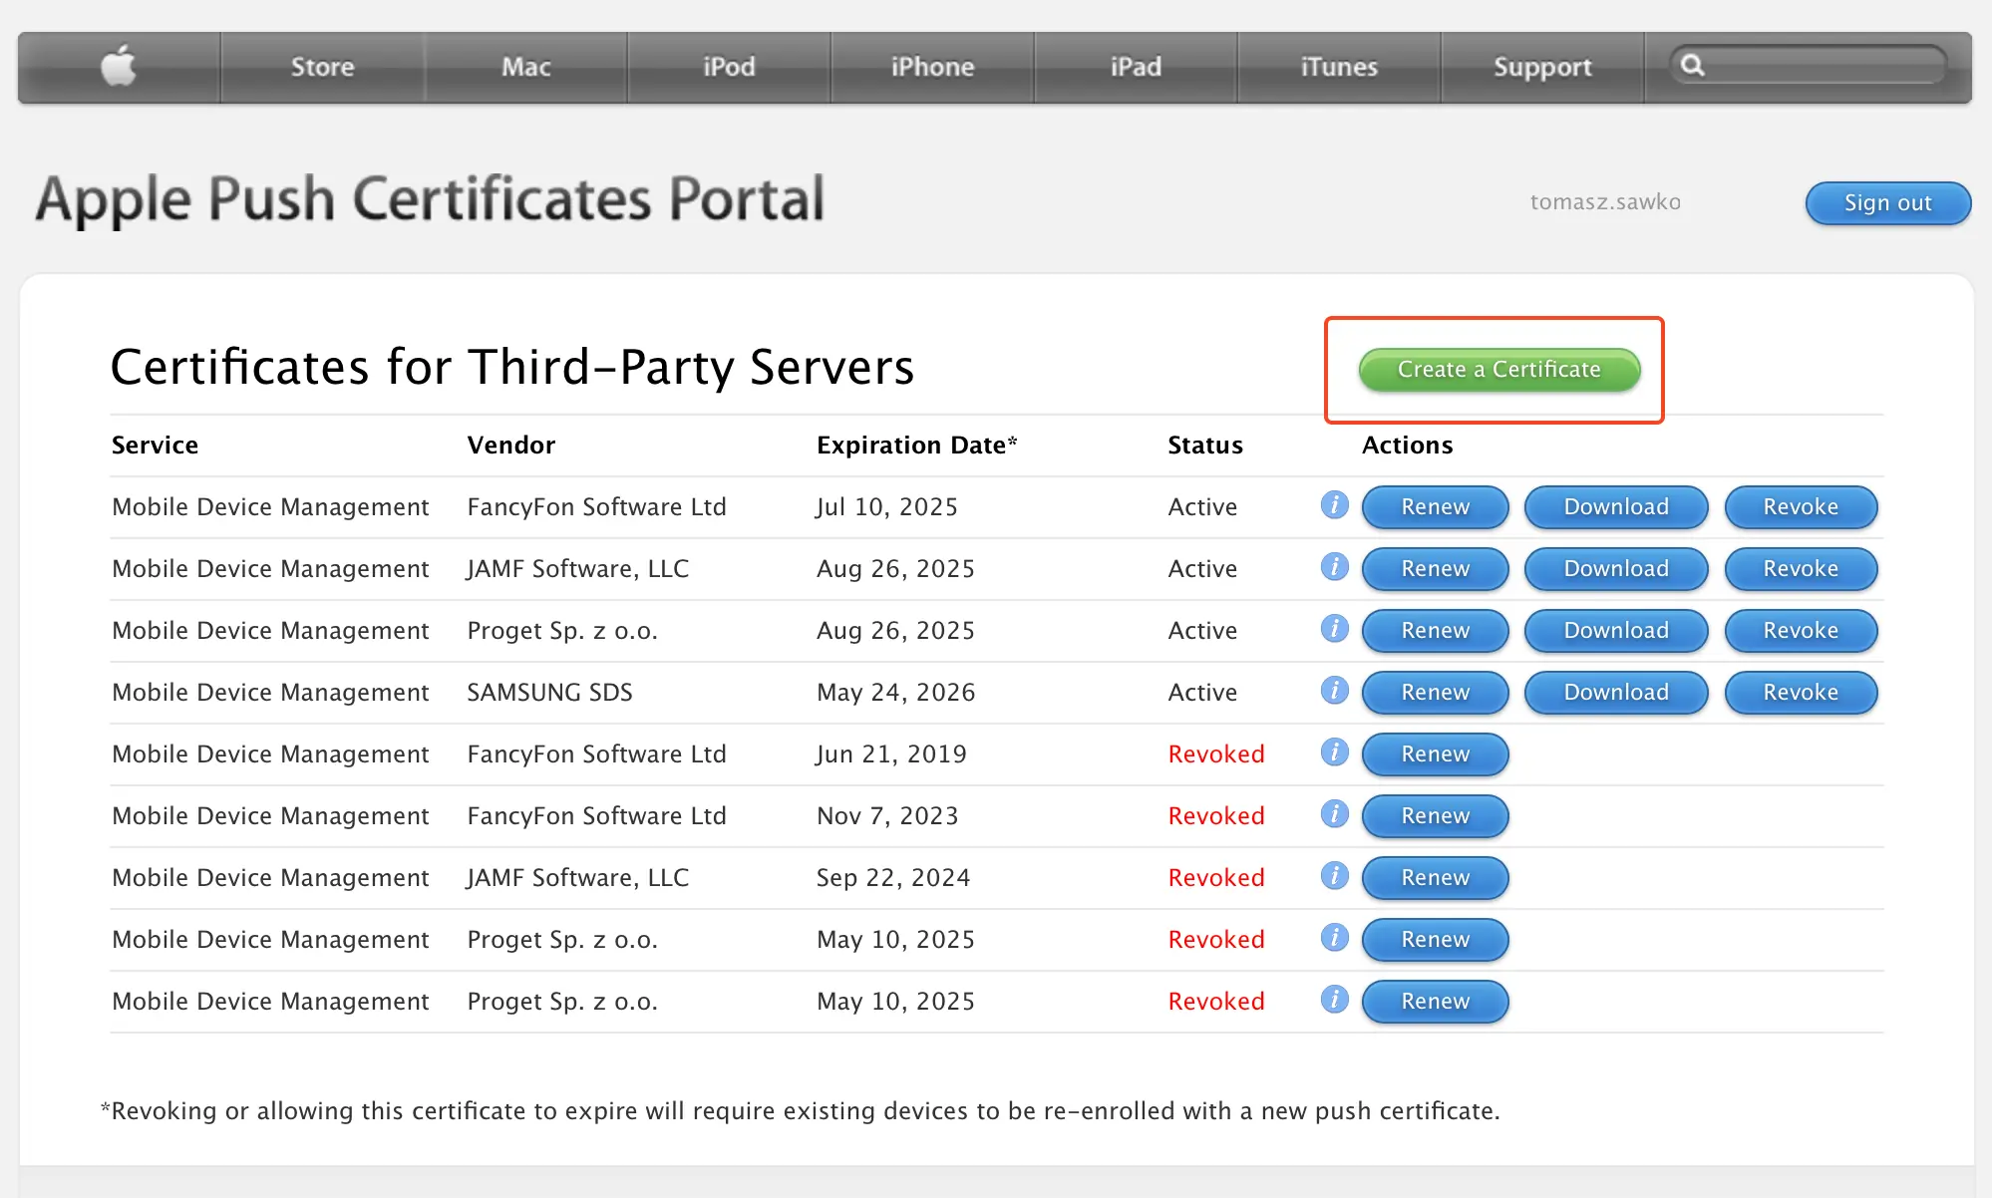Open info icon for FancyFon Jul 10, 2025 certificate

click(x=1334, y=505)
